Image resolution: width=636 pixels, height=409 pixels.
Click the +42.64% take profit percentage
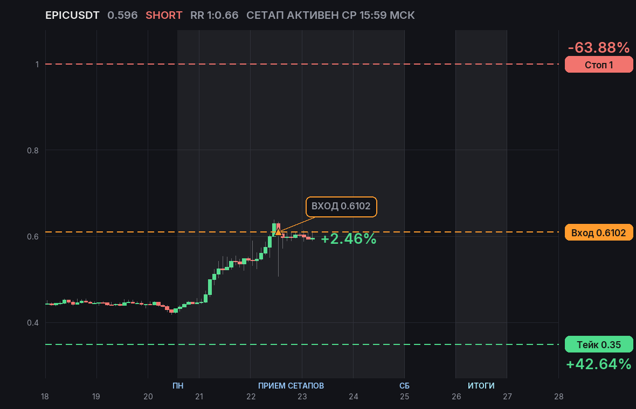[x=599, y=364]
